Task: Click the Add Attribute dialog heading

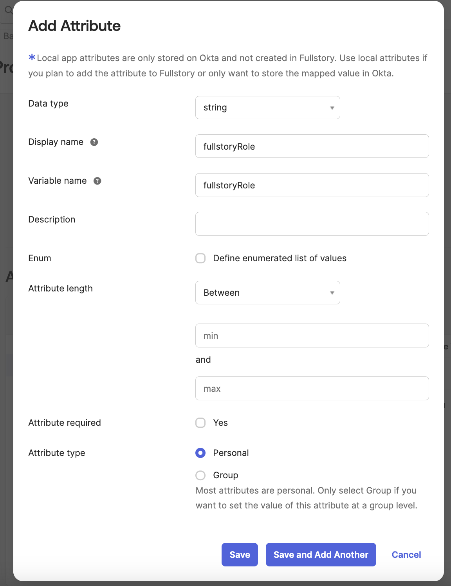Action: click(74, 26)
